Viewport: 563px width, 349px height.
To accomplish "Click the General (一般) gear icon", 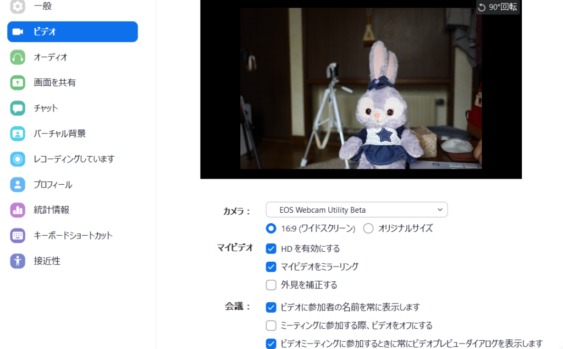I will point(18,5).
